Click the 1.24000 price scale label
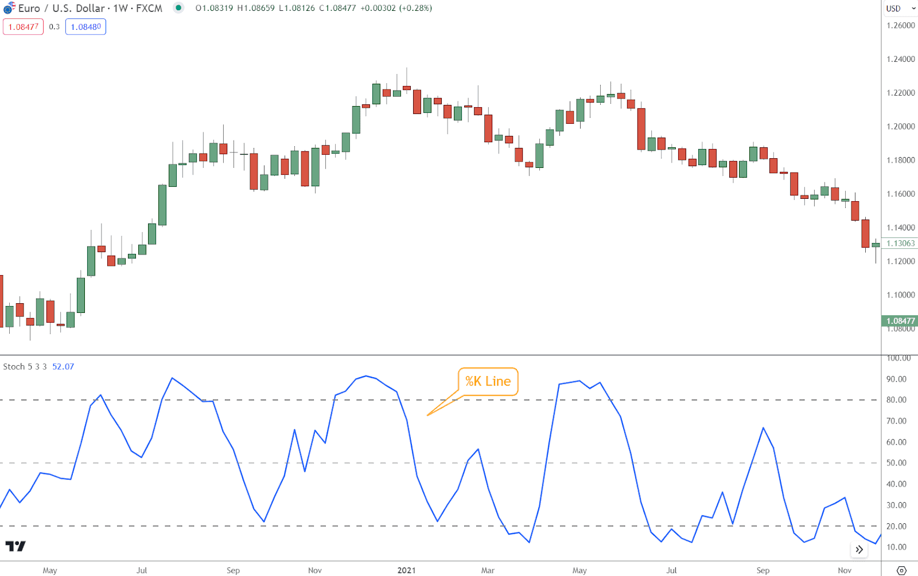The width and height of the screenshot is (918, 576). pyautogui.click(x=901, y=59)
